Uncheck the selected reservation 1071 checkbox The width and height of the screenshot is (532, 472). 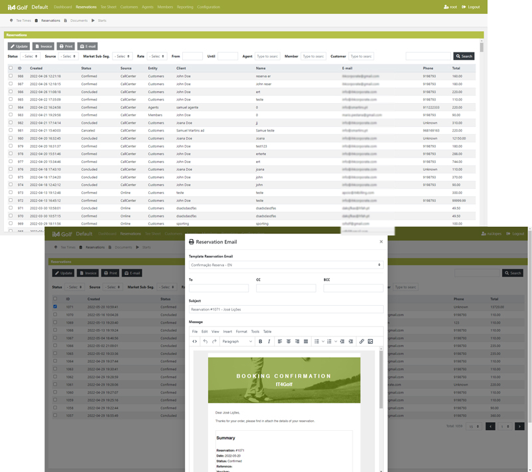tap(55, 306)
